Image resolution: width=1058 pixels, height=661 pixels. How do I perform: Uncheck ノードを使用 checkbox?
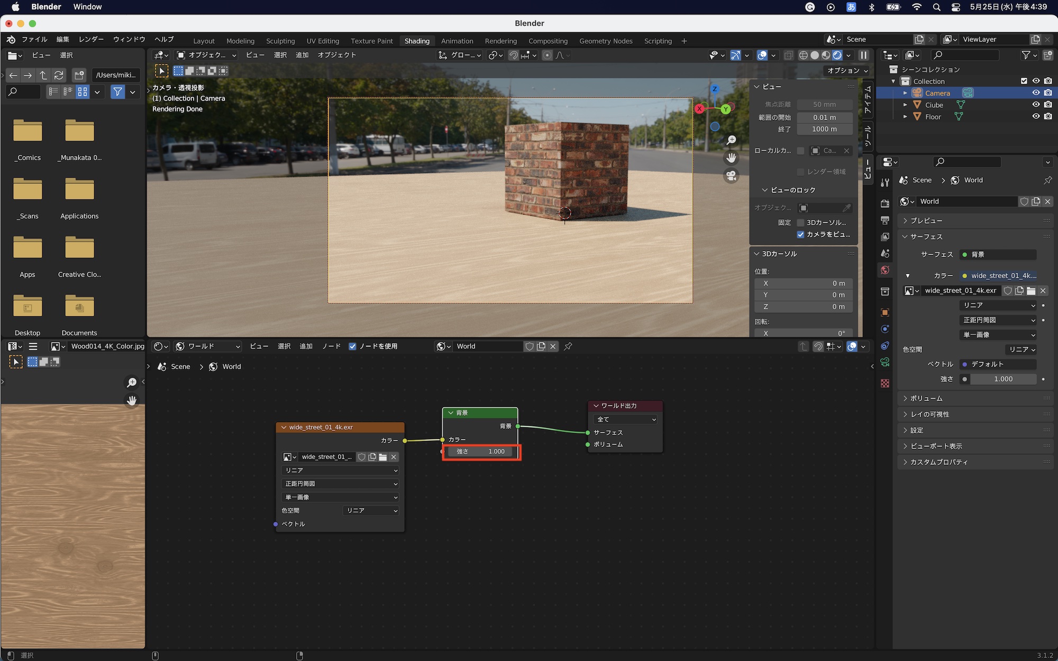click(x=352, y=346)
